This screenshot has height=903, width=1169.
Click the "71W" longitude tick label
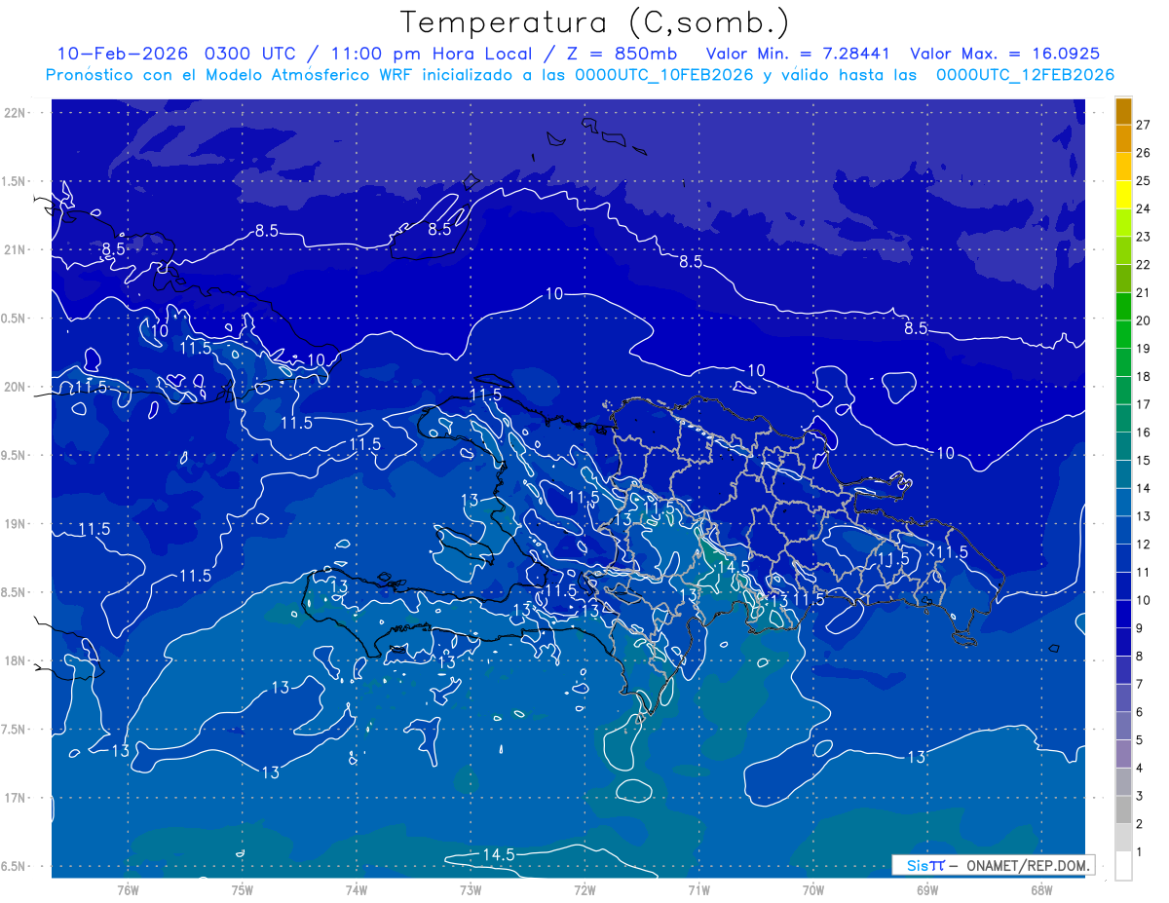pos(698,889)
